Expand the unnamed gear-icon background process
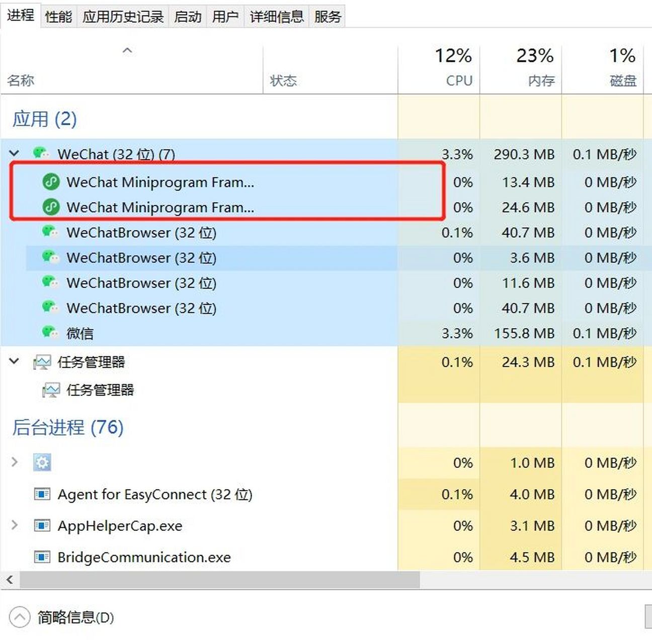The width and height of the screenshot is (652, 644). point(14,462)
